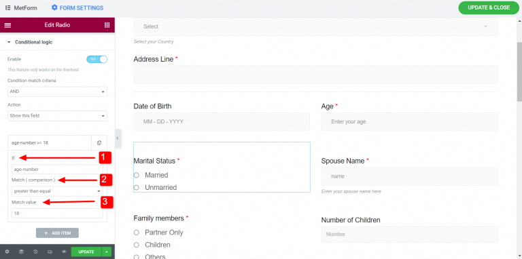Open the Action 'Show this field' dropdown
The height and width of the screenshot is (259, 522).
click(x=57, y=115)
